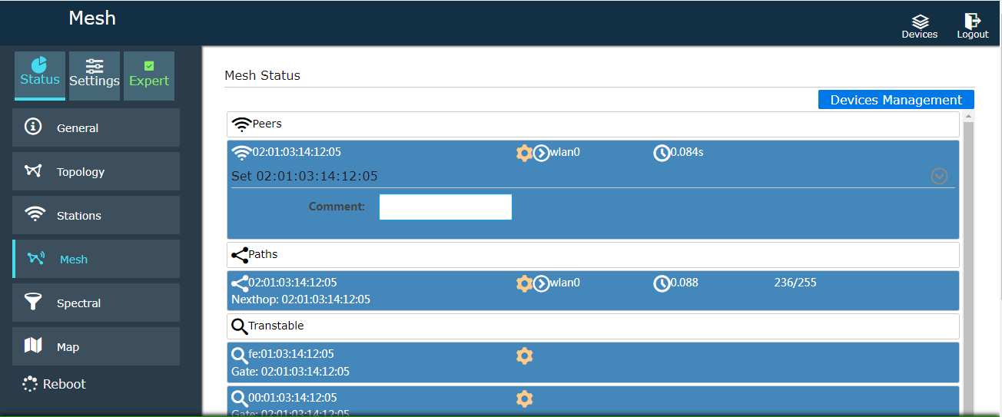The height and width of the screenshot is (417, 1002).
Task: Collapse the Set 02:01:03:14:12:05 chevron
Action: [939, 176]
